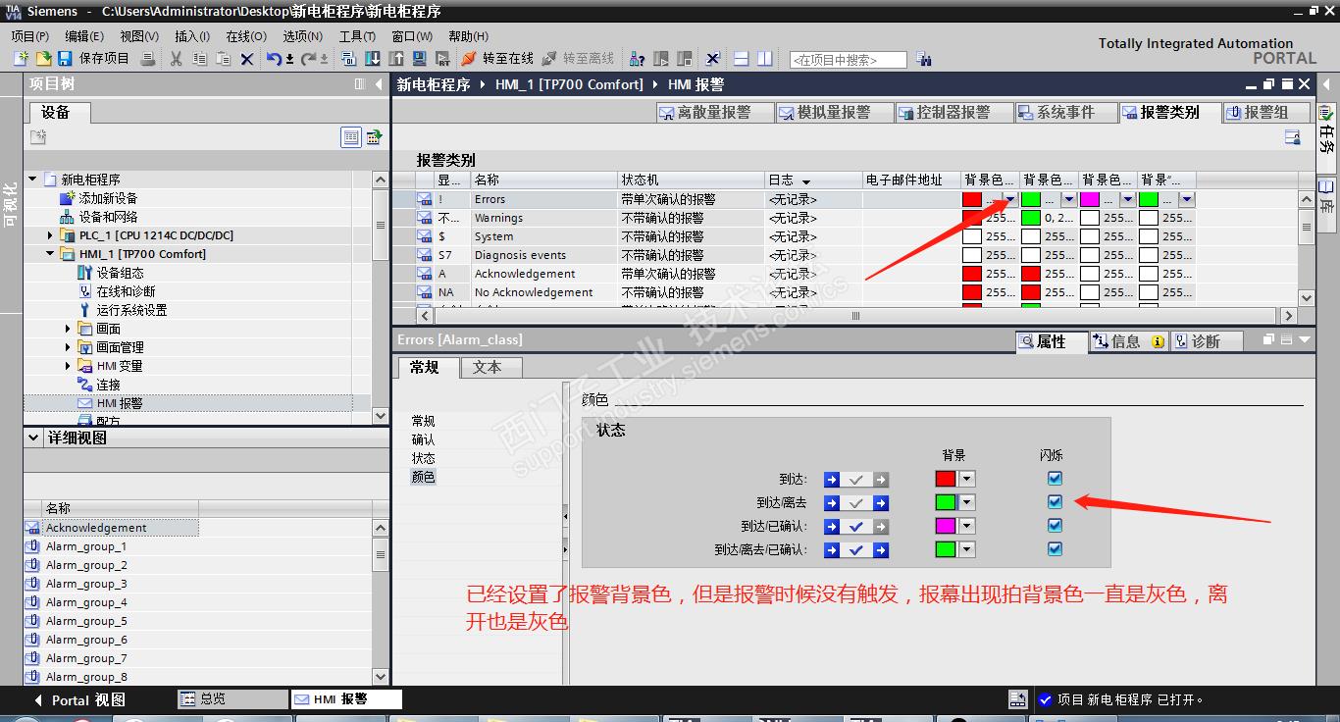Open the 选项(N) menu

click(303, 36)
